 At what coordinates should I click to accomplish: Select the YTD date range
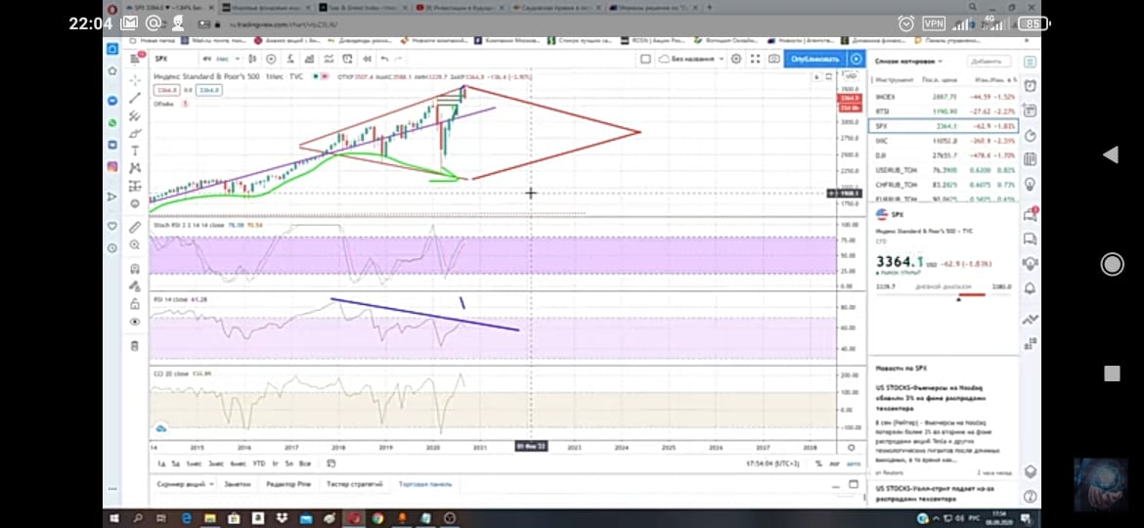[258, 463]
